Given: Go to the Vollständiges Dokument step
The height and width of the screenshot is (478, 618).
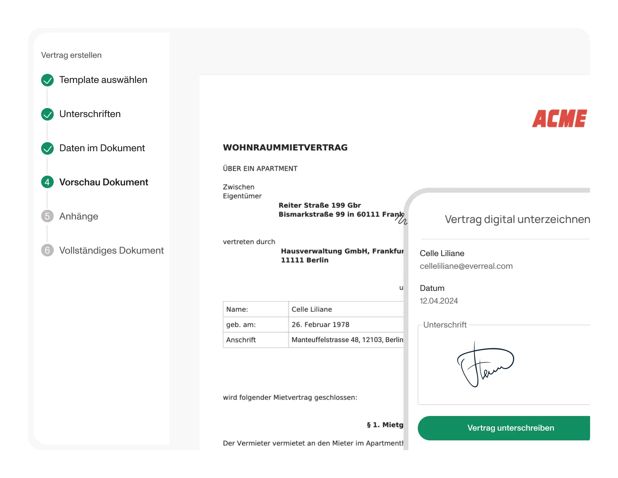Looking at the screenshot, I should pyautogui.click(x=111, y=250).
